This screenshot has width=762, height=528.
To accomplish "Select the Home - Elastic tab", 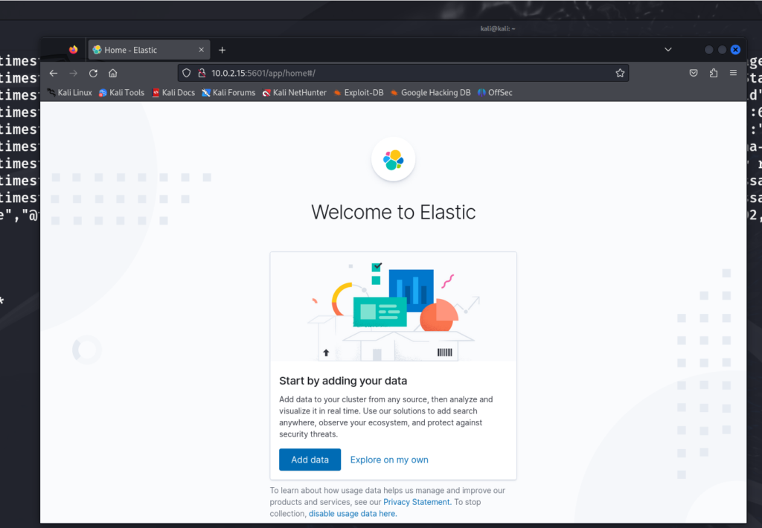I will [x=149, y=50].
